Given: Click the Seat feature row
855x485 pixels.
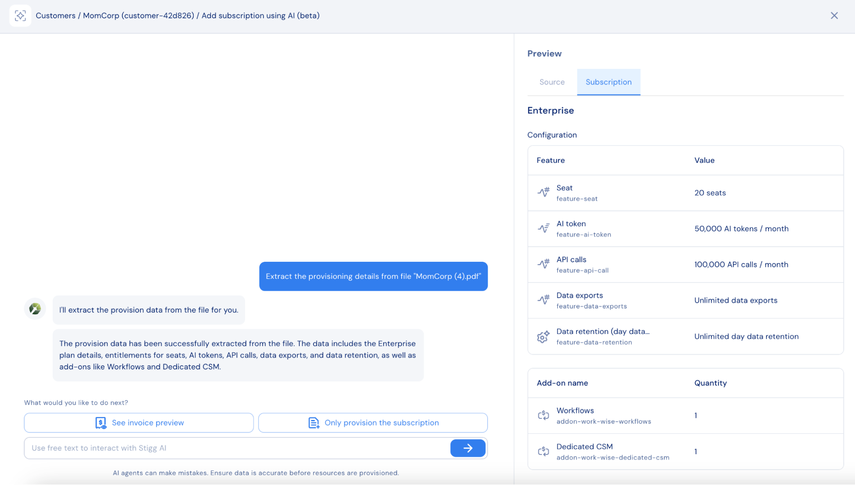Looking at the screenshot, I should coord(685,193).
